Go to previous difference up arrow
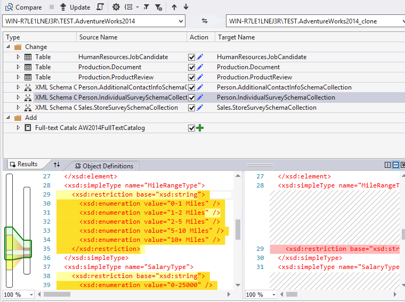 tap(174, 7)
